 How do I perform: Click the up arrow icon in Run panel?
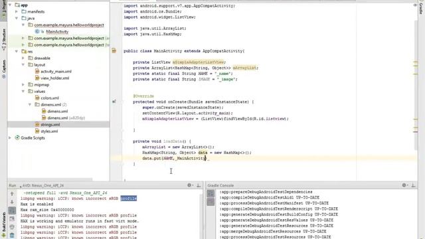pos(12,194)
